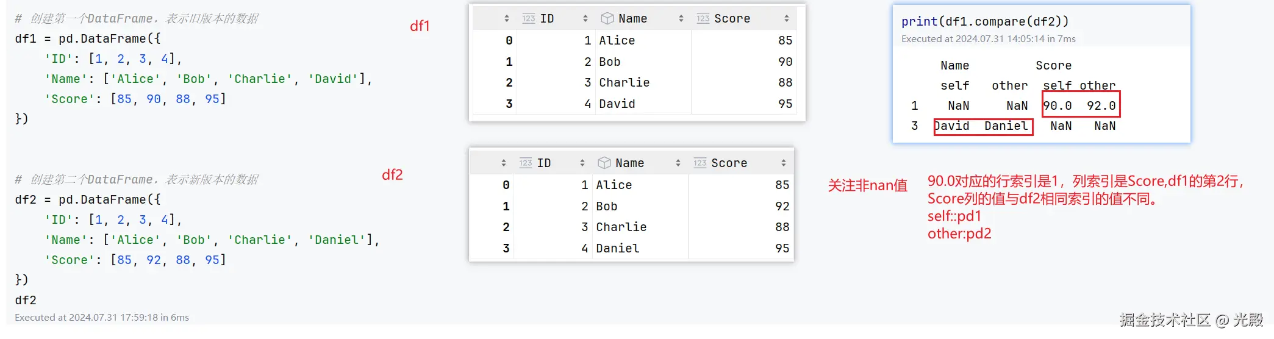Sort df2 table by the Score column arrows
The height and width of the screenshot is (339, 1274).
tap(784, 163)
